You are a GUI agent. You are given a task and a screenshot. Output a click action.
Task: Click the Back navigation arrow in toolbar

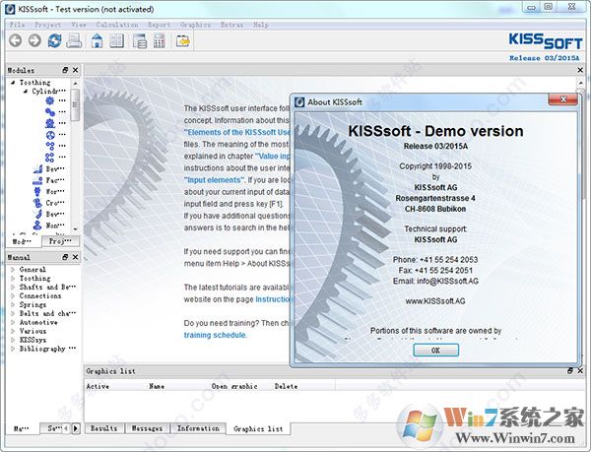(x=14, y=40)
